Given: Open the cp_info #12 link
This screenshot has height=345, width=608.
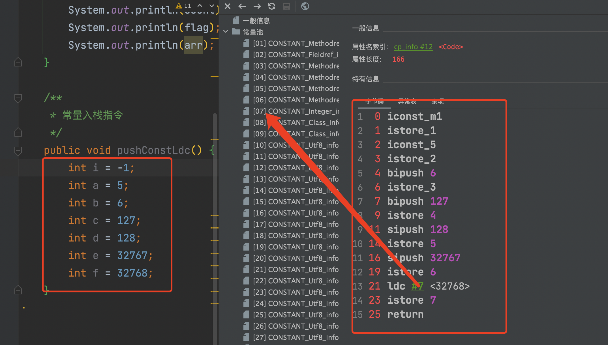Looking at the screenshot, I should tap(413, 47).
